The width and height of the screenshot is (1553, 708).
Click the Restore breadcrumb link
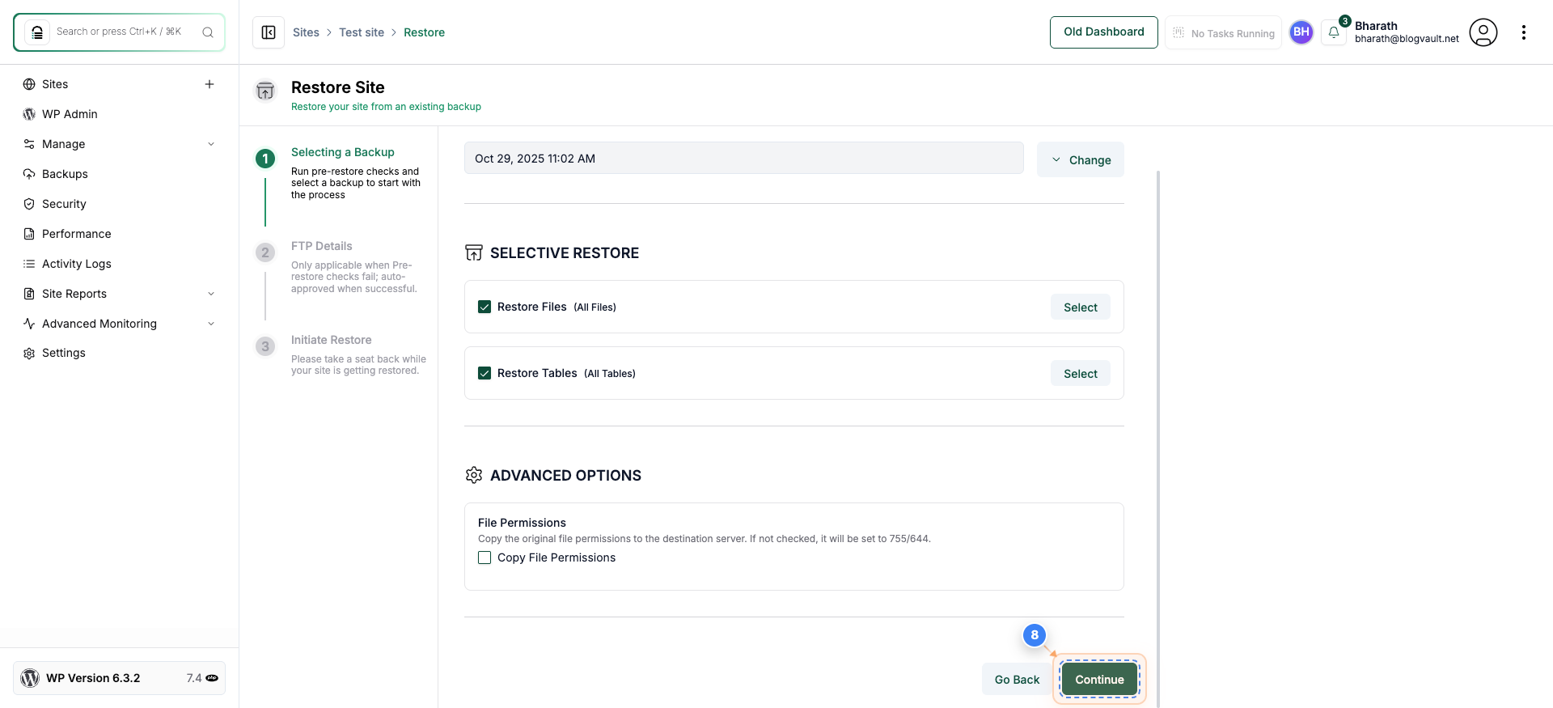424,32
